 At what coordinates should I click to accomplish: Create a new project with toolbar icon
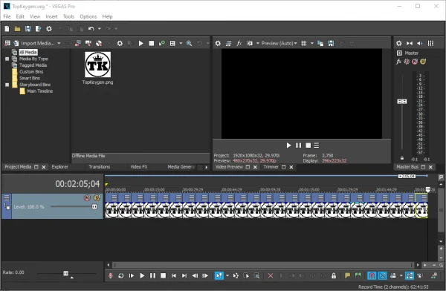click(x=7, y=29)
